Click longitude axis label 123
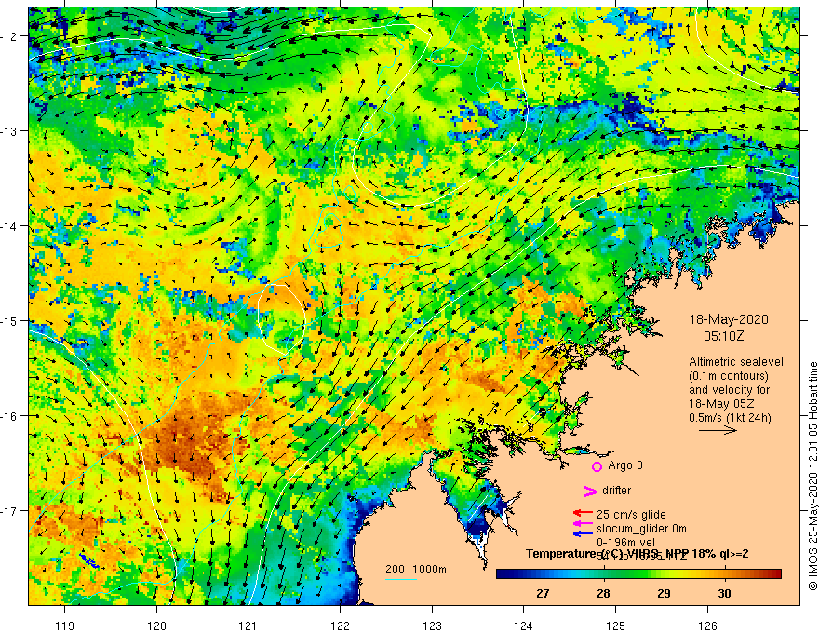 pos(432,626)
